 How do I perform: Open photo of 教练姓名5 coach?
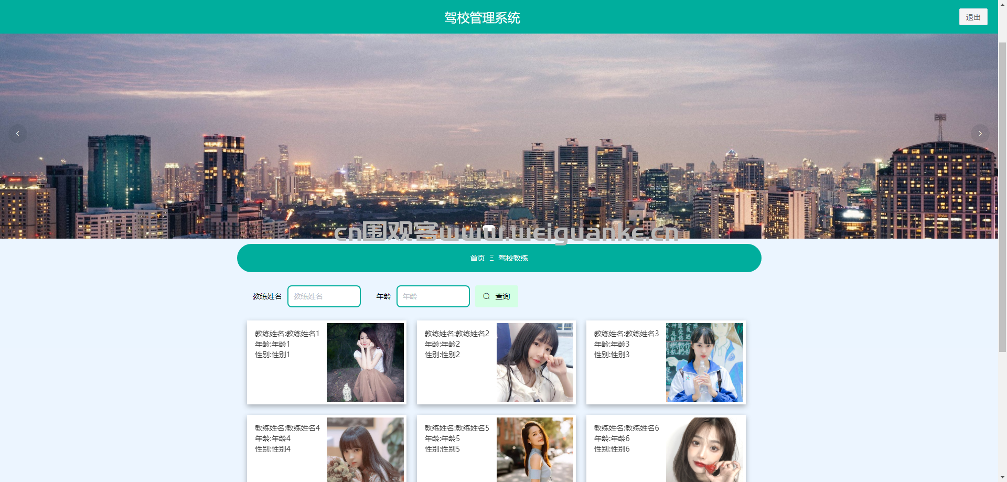tap(535, 449)
